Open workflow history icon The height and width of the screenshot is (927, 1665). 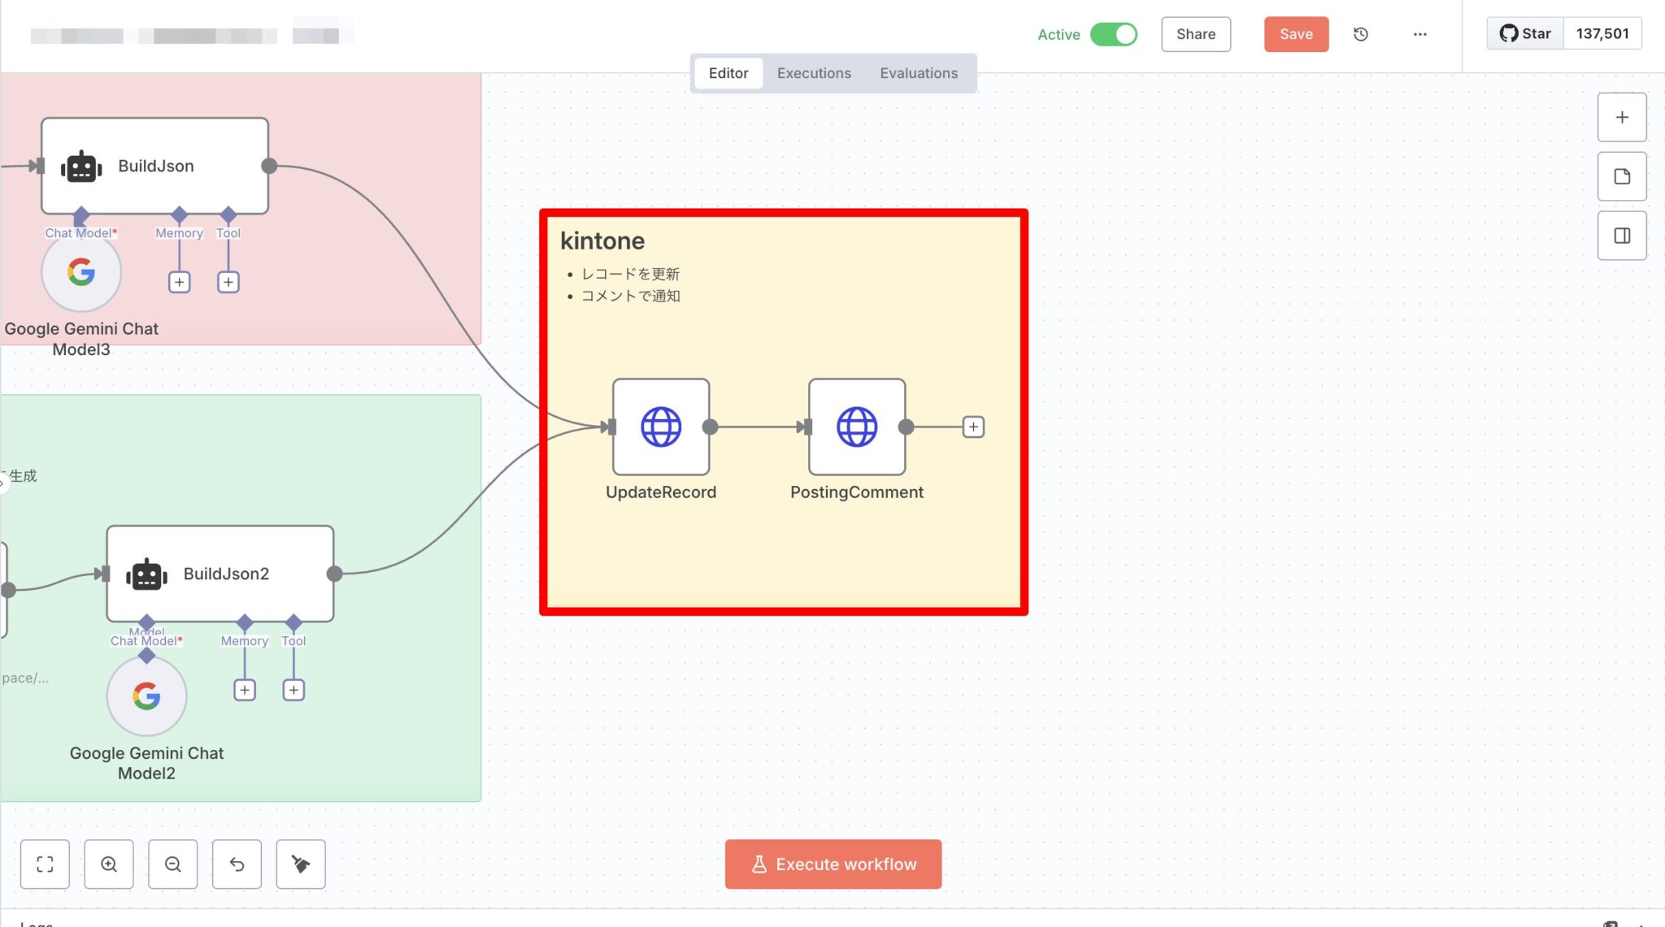[1360, 34]
